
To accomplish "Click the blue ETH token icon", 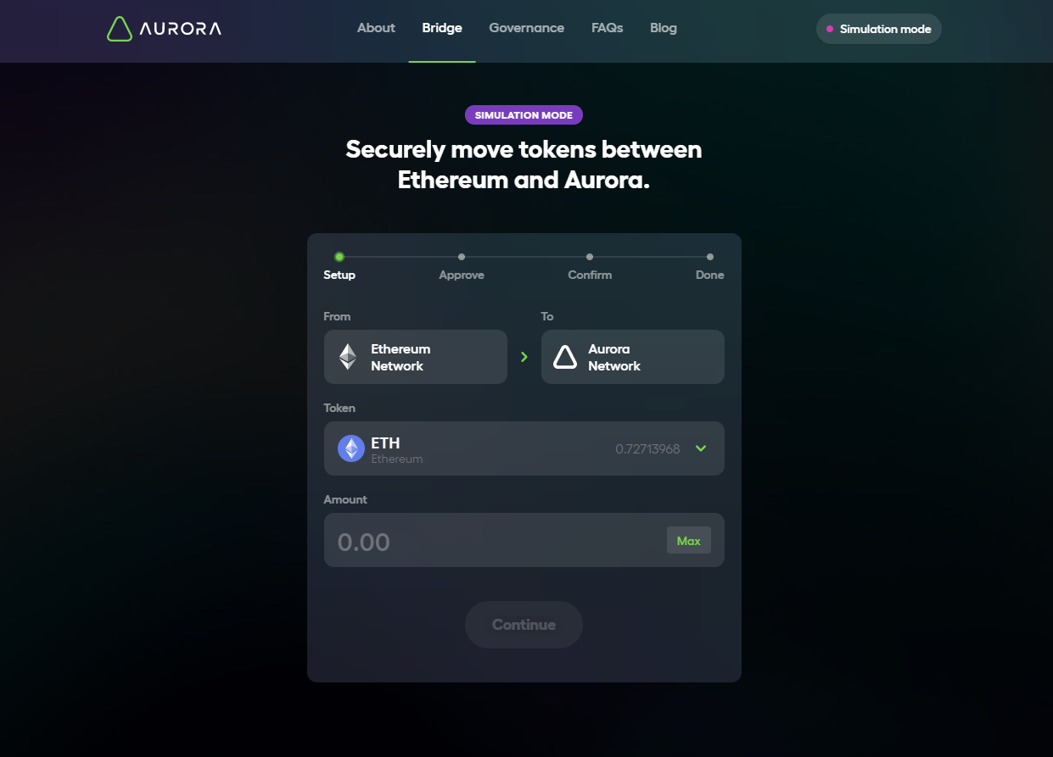I will coord(351,448).
